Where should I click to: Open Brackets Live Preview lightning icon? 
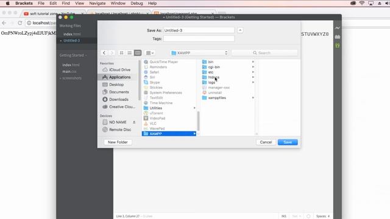(337, 28)
